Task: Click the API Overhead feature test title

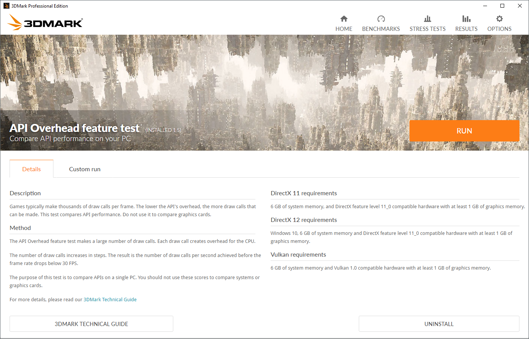Action: 74,128
